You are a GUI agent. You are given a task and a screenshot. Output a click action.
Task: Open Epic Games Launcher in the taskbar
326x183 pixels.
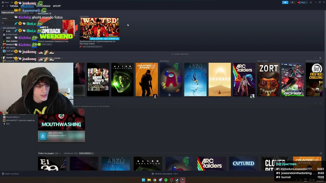click(x=183, y=180)
